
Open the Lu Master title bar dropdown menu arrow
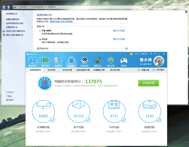coord(155,54)
